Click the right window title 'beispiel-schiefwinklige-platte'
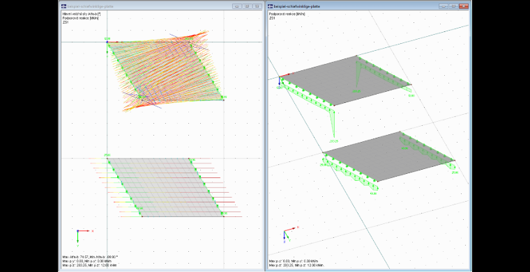 click(x=297, y=6)
